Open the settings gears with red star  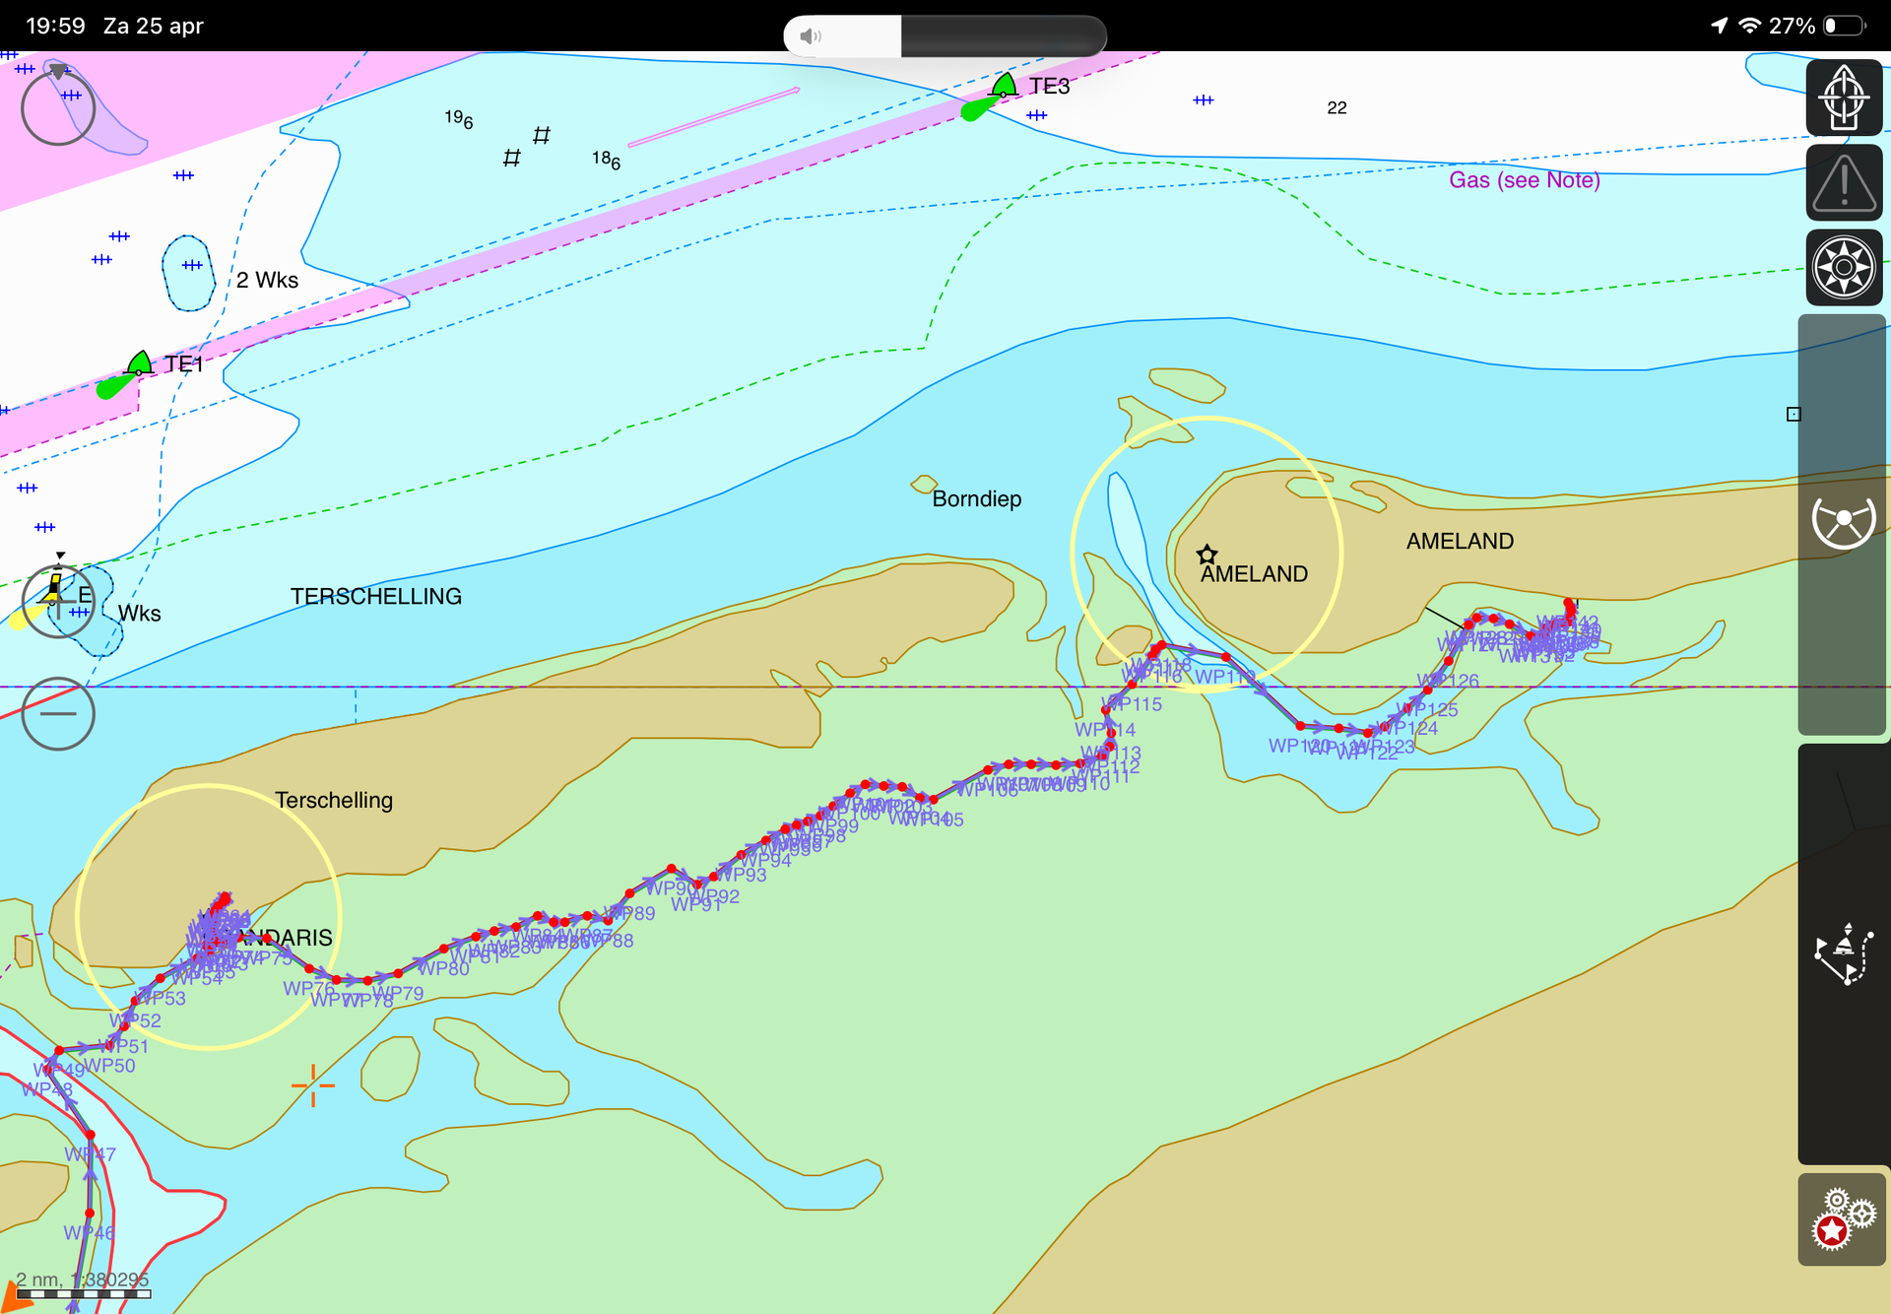click(1843, 1218)
